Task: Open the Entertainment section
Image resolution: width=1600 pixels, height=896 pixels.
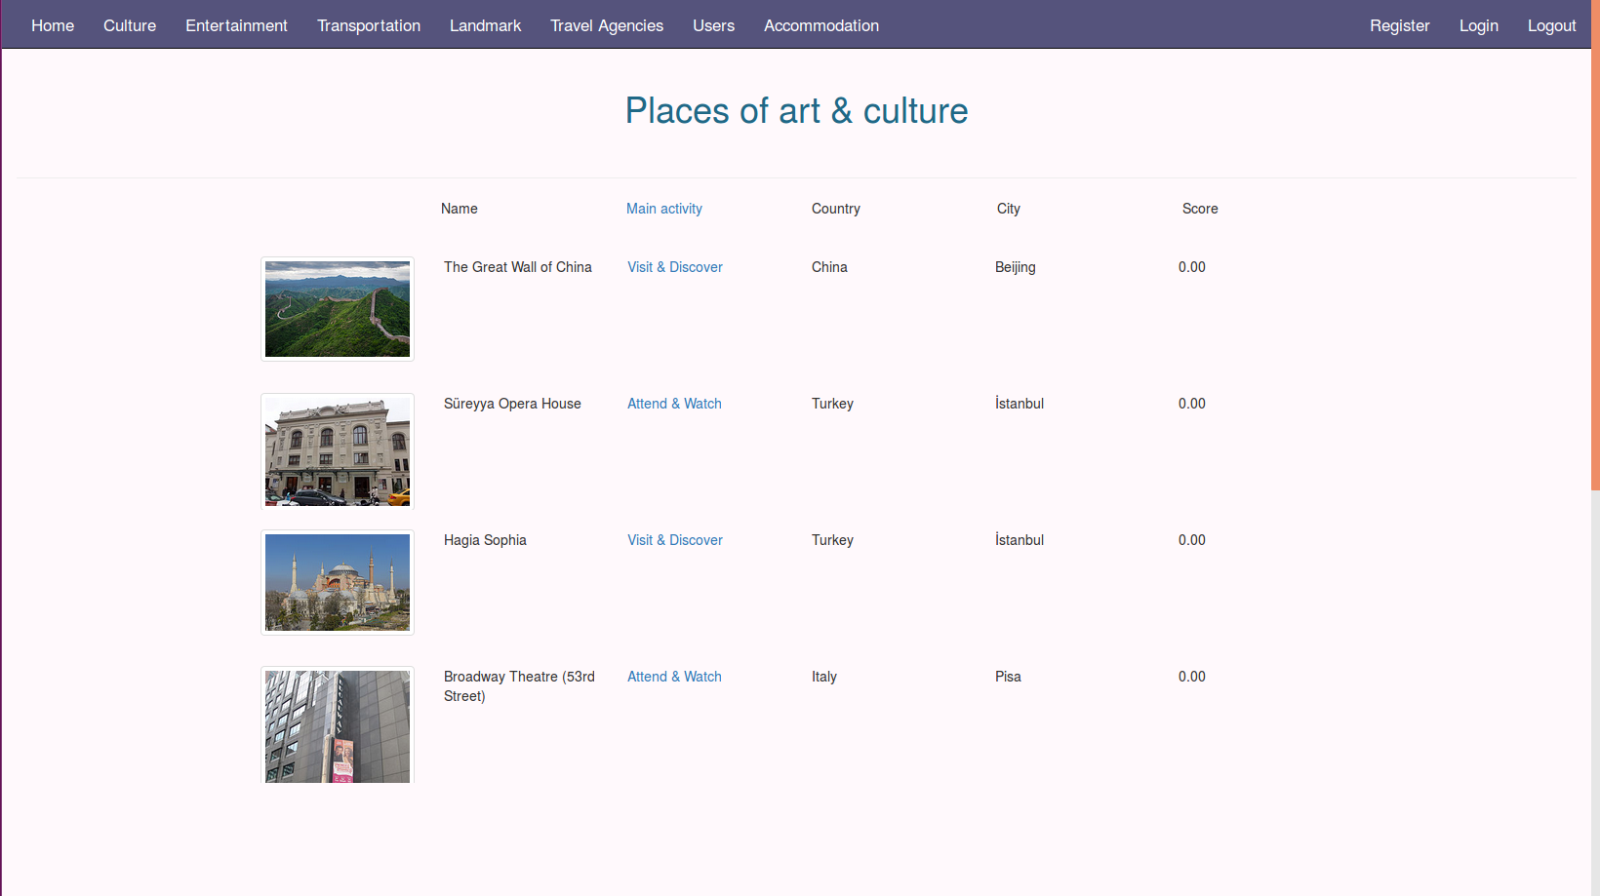Action: pyautogui.click(x=236, y=25)
